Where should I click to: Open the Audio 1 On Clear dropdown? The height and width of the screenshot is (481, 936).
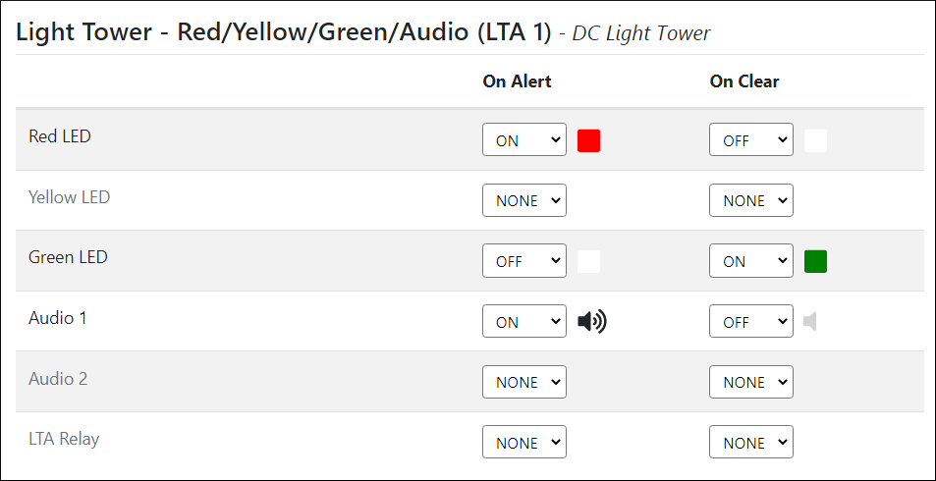pyautogui.click(x=750, y=322)
